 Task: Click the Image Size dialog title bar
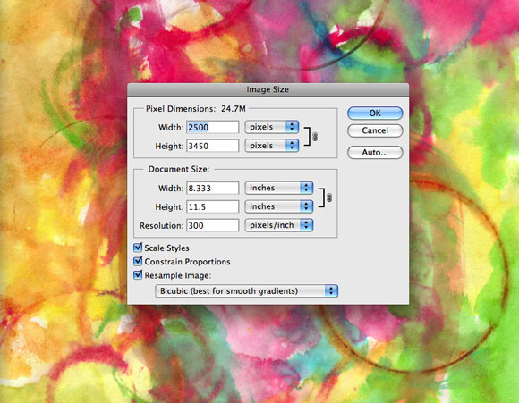[268, 89]
